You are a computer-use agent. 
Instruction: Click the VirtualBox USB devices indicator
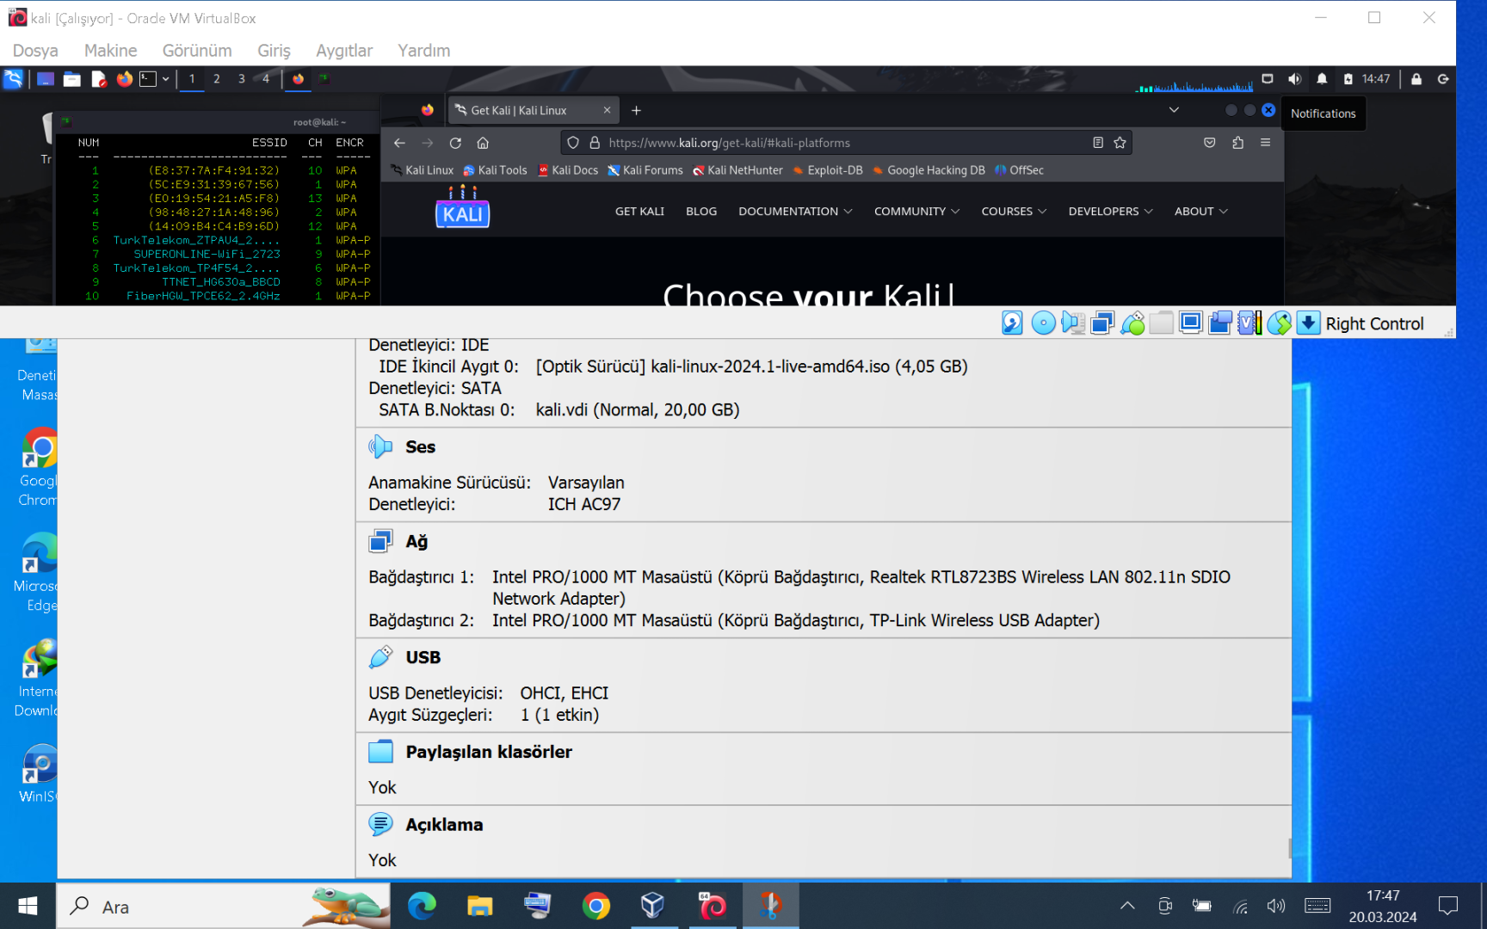[x=1132, y=323]
